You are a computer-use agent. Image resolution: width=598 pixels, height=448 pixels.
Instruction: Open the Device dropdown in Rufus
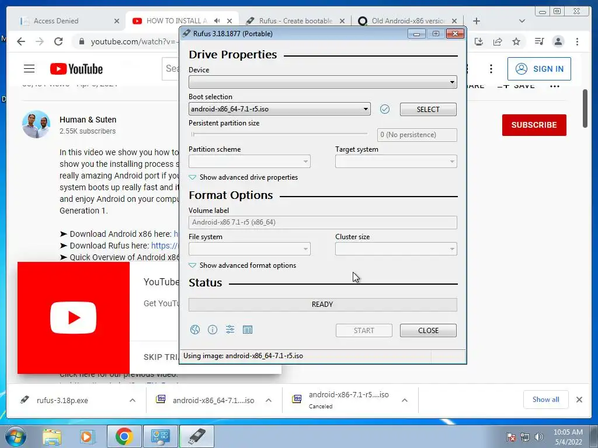pos(322,82)
